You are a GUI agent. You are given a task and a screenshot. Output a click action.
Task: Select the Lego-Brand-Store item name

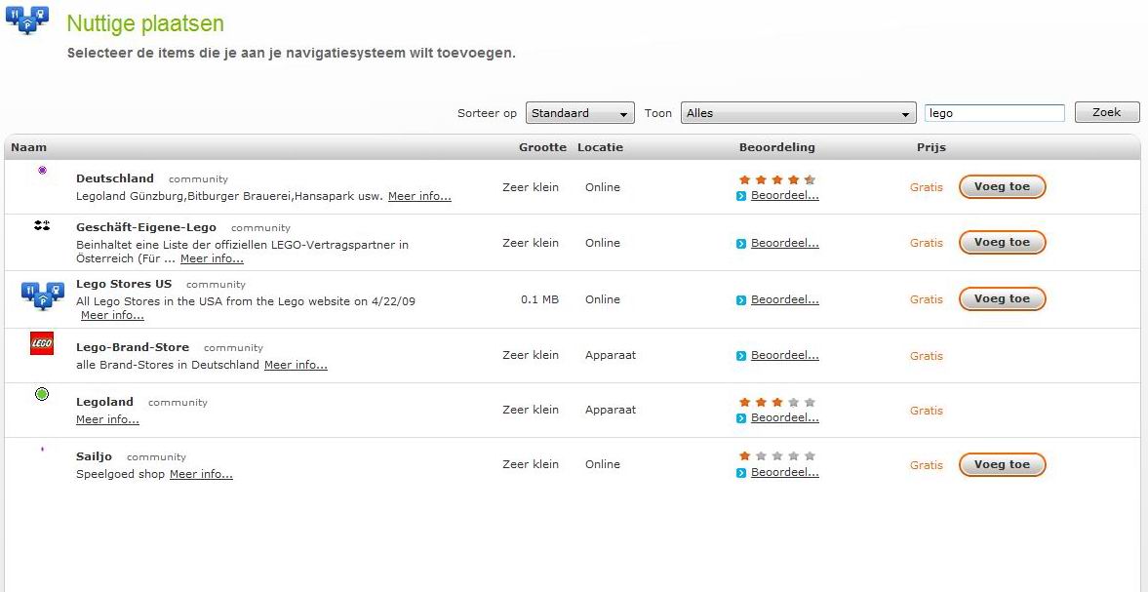pyautogui.click(x=133, y=347)
